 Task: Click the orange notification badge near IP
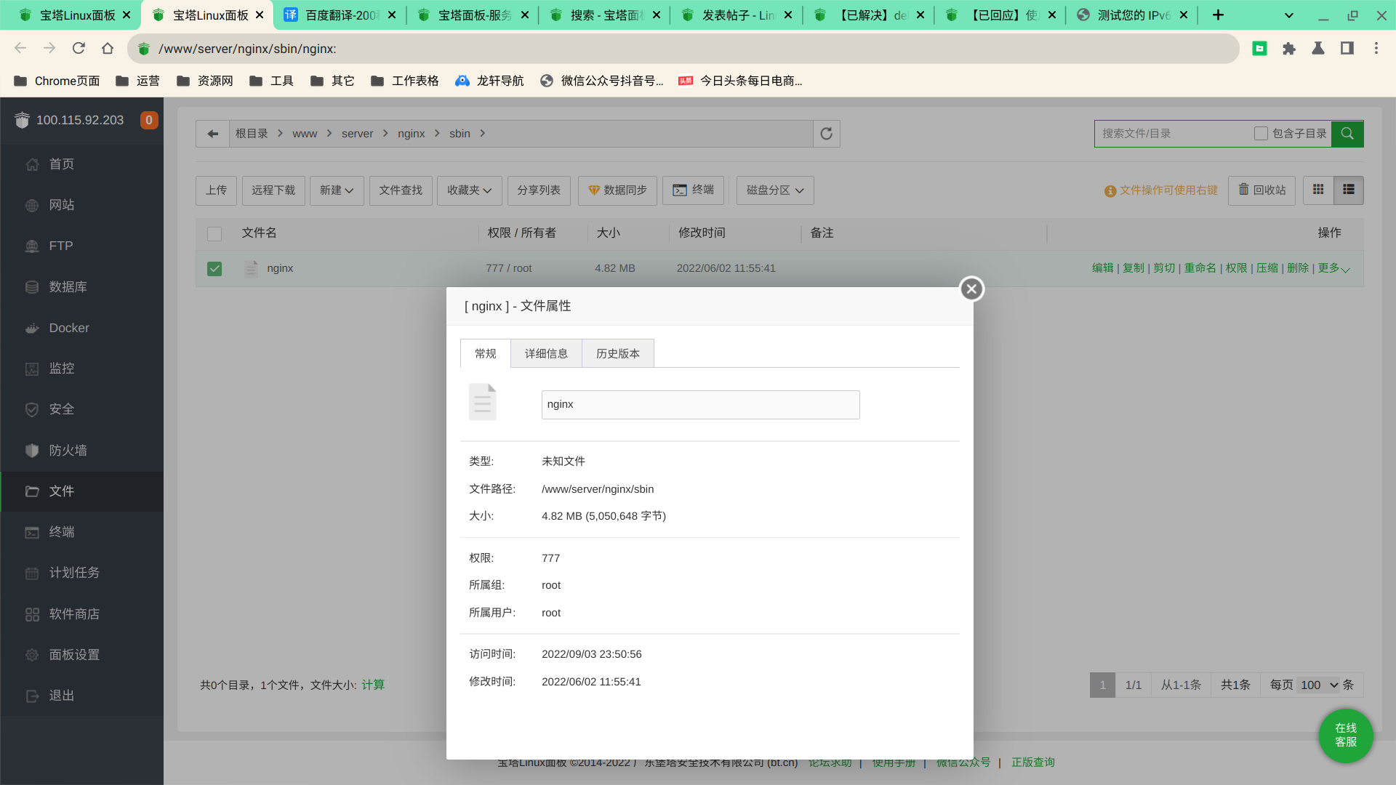click(x=149, y=121)
